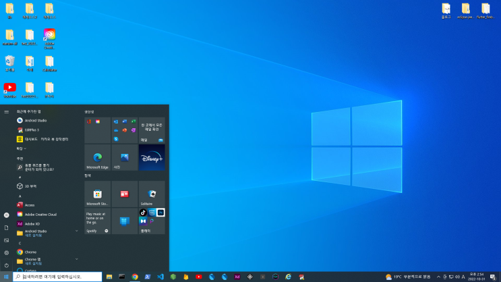The image size is (501, 282).
Task: Expand the Android Studio folder chevron
Action: tap(76, 231)
